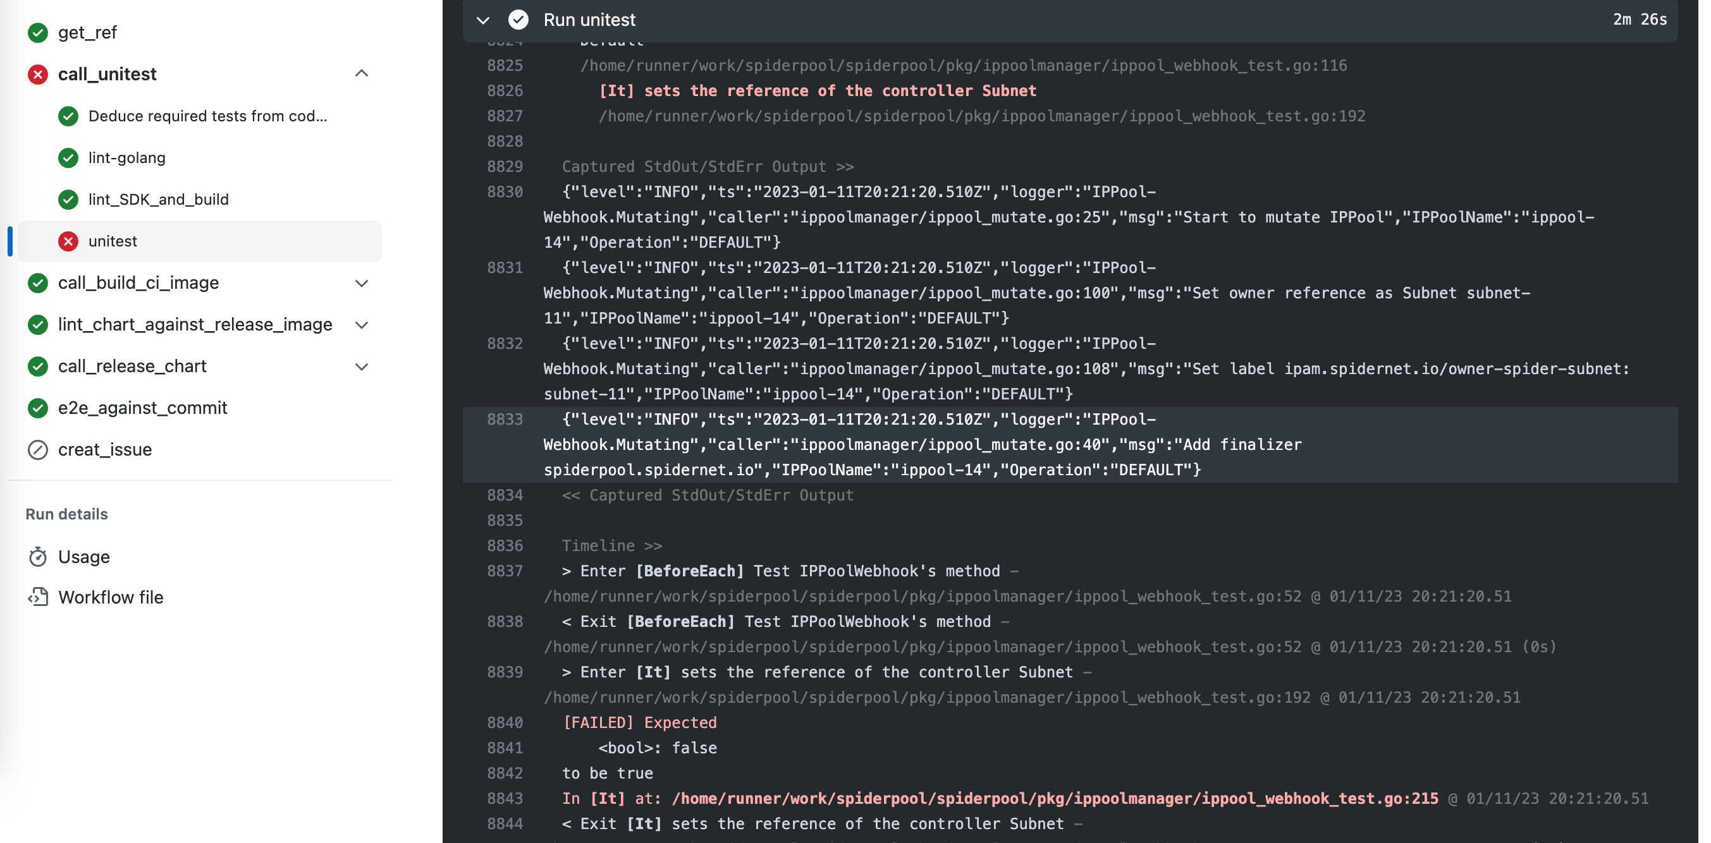Open the unitest step logs
Viewport: 1711px width, 843px height.
[x=113, y=241]
